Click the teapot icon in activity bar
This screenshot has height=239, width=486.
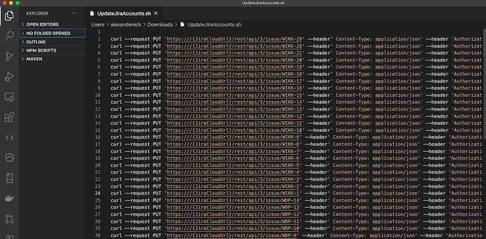click(9, 198)
